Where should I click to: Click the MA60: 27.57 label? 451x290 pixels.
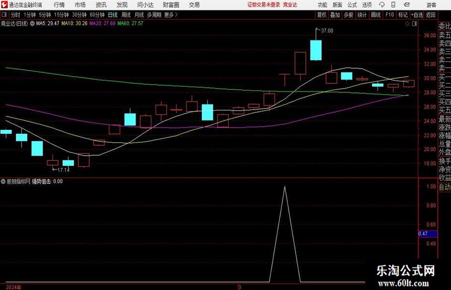[x=130, y=23]
